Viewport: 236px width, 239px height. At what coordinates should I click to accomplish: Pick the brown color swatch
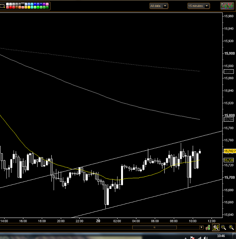click(16, 7)
